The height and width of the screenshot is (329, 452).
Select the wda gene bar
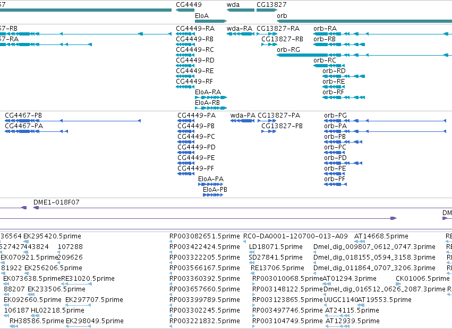[x=241, y=10]
